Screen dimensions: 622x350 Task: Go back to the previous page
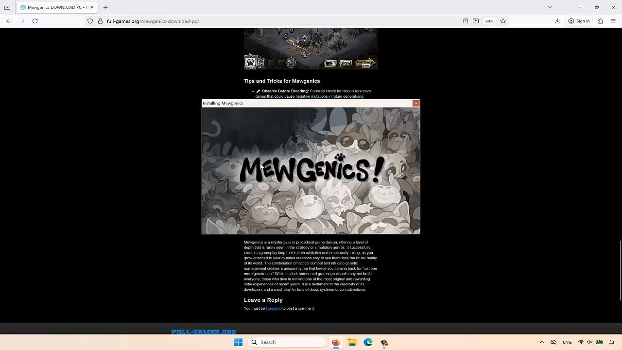(9, 21)
